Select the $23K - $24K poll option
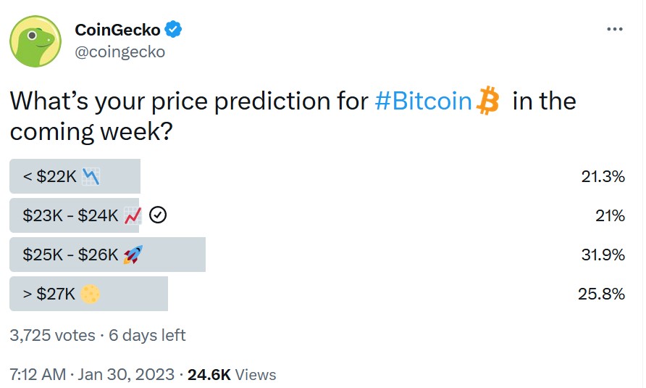Viewport: 646px width, 388px height. [x=317, y=215]
